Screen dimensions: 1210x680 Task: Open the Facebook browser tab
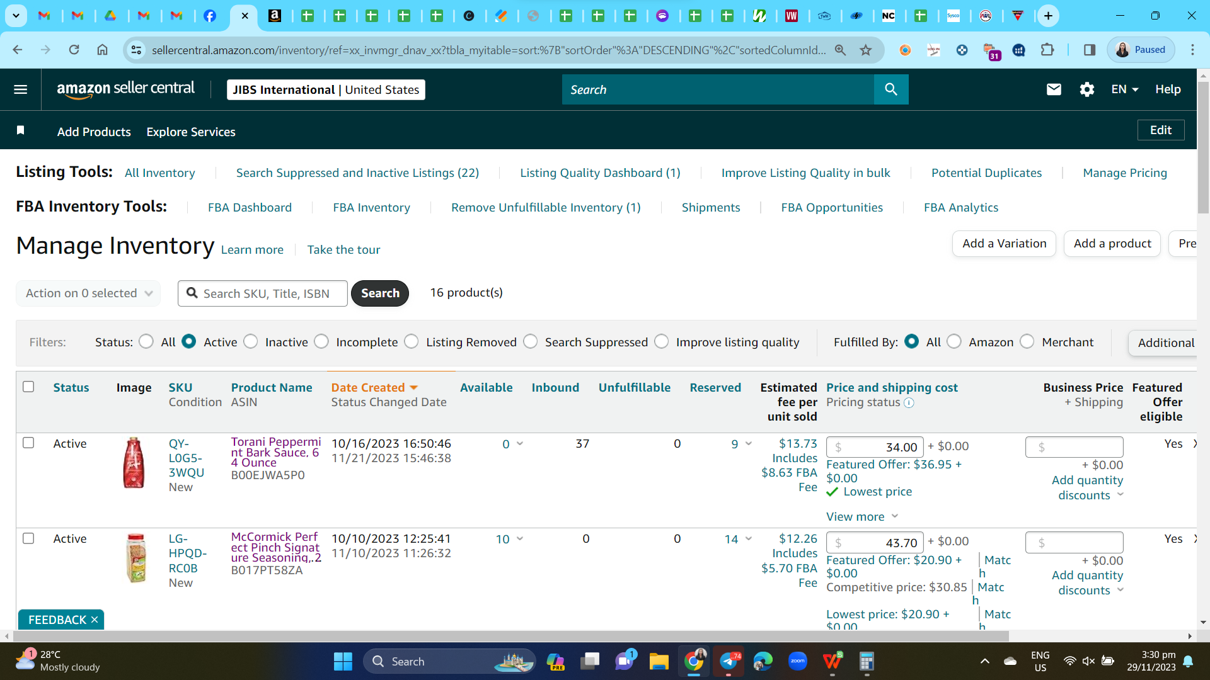210,16
